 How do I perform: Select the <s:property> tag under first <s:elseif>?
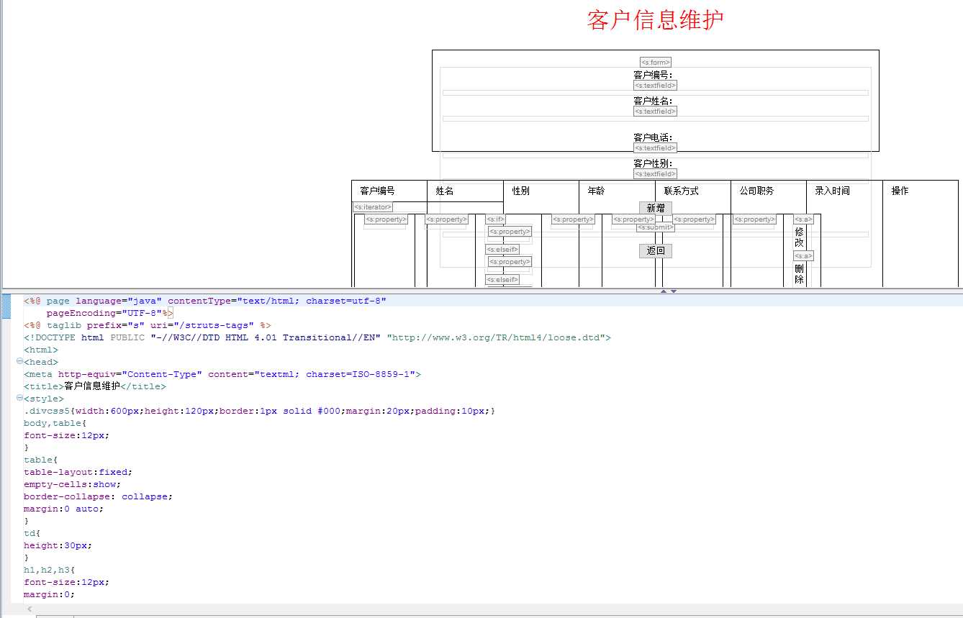pyautogui.click(x=510, y=262)
